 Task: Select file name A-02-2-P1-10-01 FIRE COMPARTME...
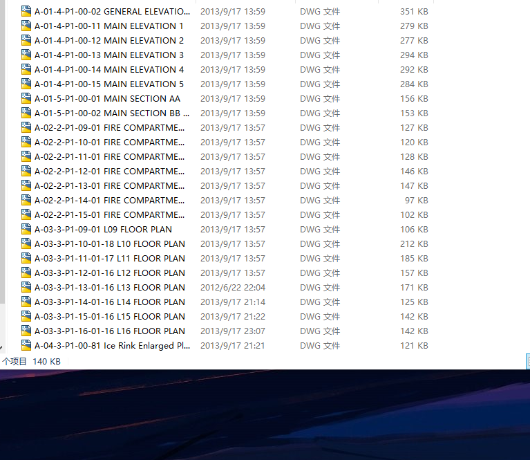(109, 142)
